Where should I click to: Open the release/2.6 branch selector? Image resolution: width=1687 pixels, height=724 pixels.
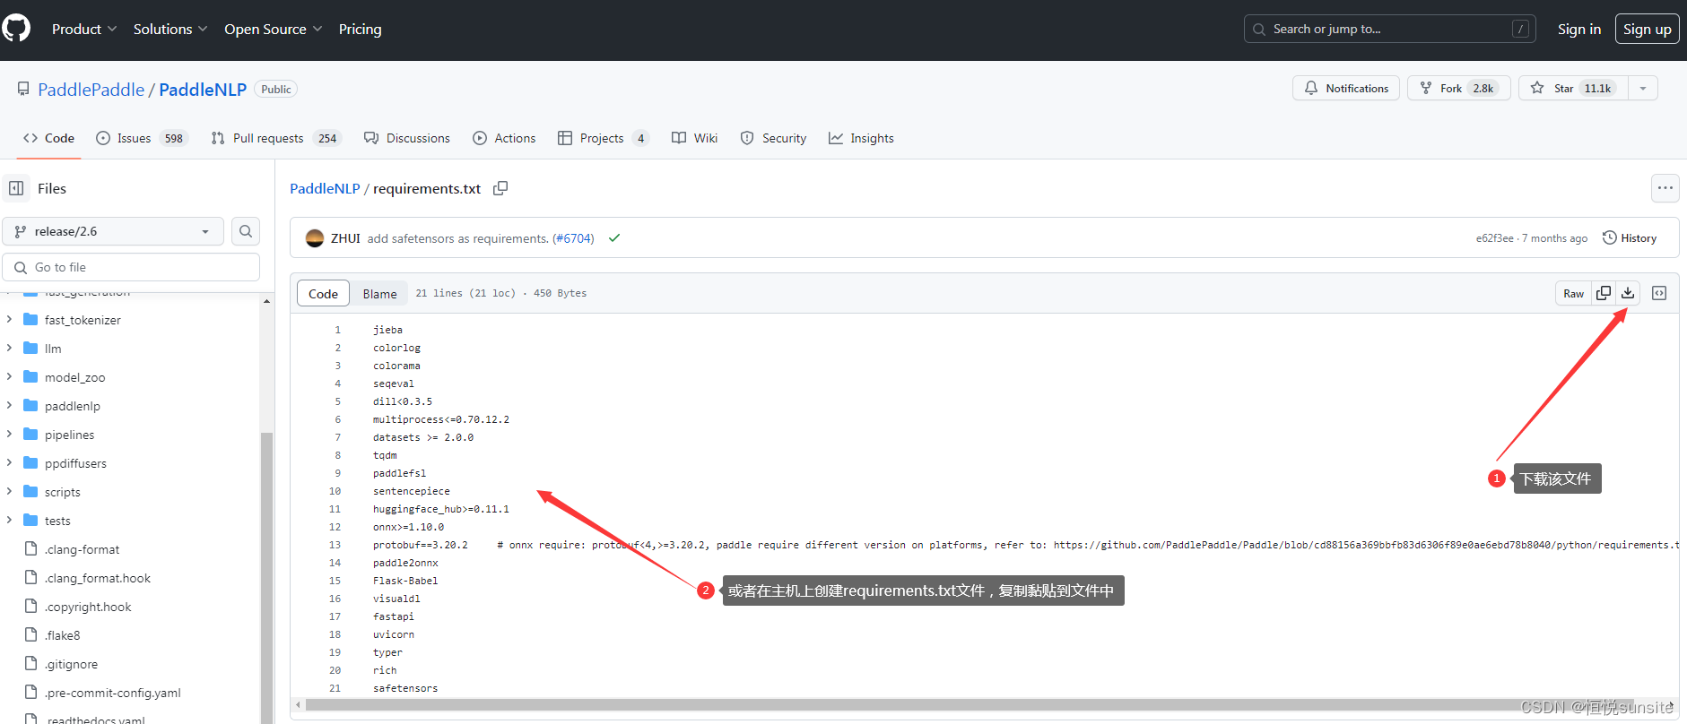pos(113,231)
